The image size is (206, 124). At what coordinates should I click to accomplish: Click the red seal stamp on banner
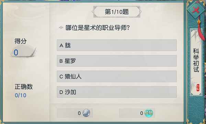tap(198, 88)
